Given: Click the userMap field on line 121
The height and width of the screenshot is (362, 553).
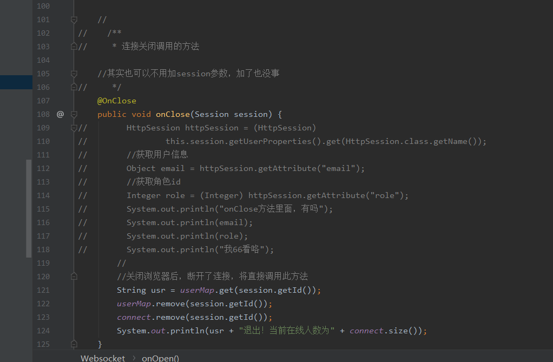Looking at the screenshot, I should pyautogui.click(x=197, y=291).
